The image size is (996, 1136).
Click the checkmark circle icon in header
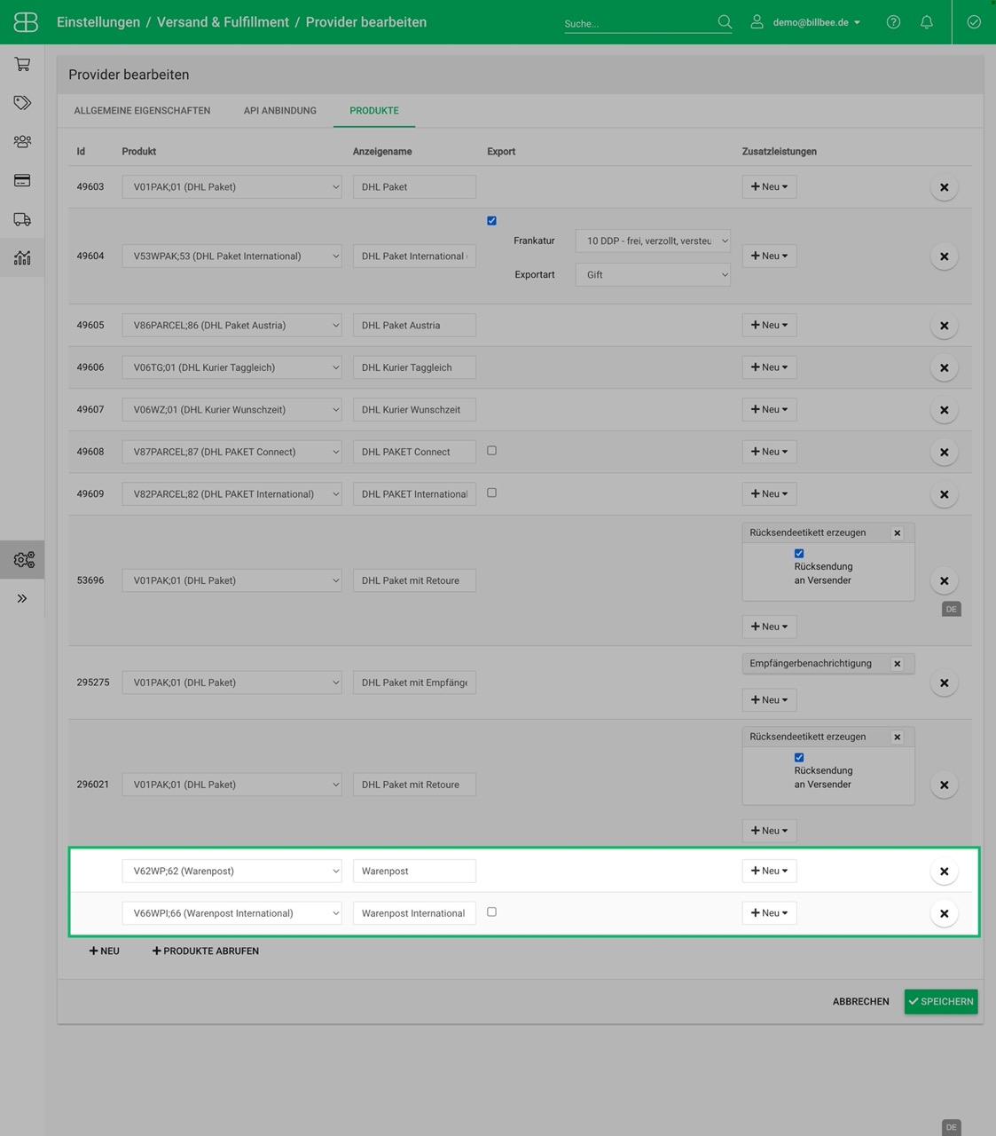(974, 22)
